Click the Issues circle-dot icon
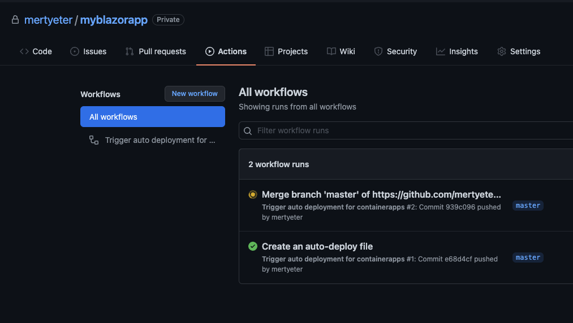The height and width of the screenshot is (323, 573). point(75,51)
